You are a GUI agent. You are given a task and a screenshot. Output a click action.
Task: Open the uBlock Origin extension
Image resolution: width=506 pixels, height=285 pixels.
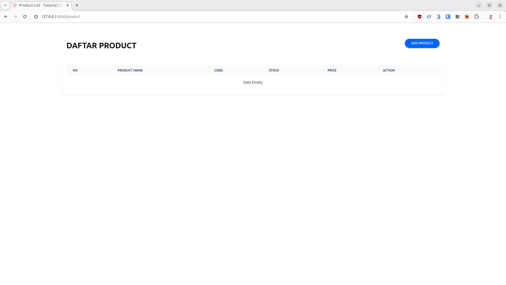coord(420,16)
